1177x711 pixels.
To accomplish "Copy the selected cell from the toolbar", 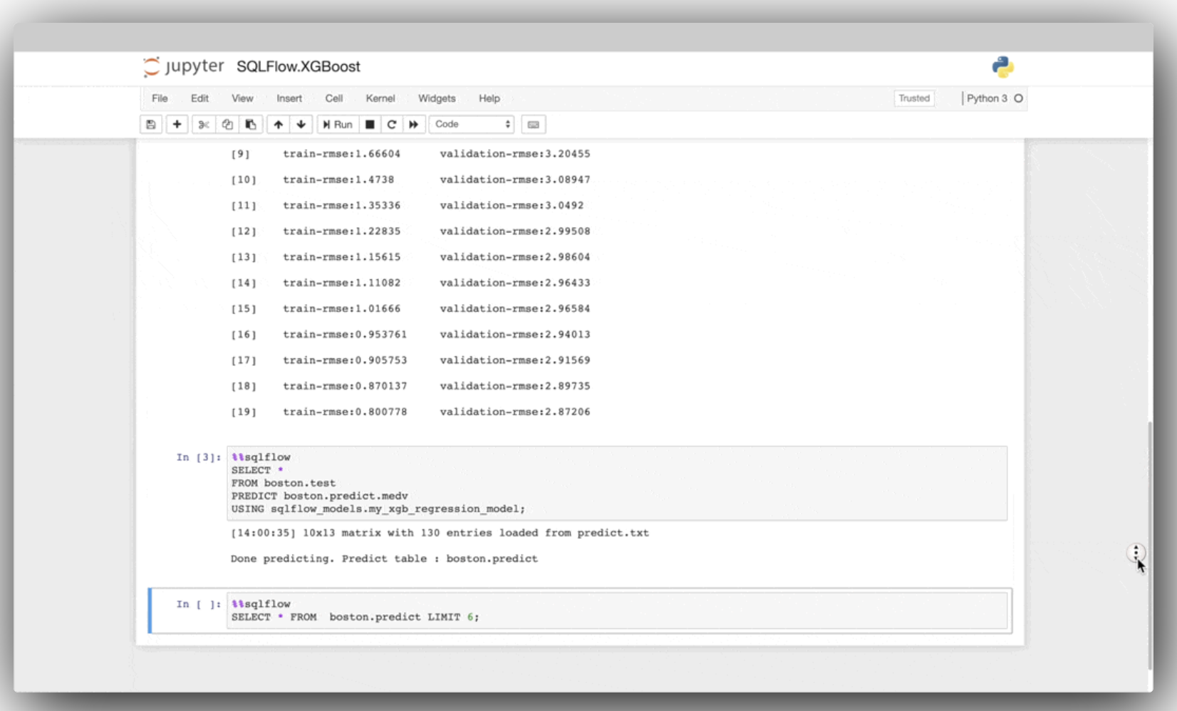I will click(x=227, y=125).
